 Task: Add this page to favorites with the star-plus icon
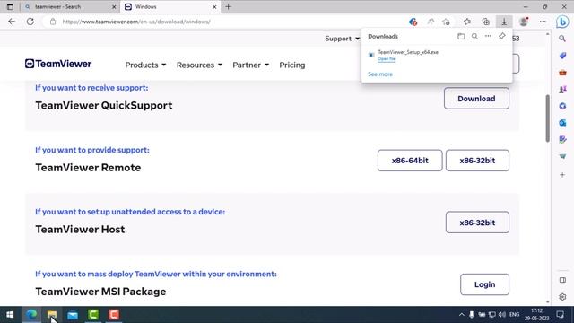[x=446, y=22]
